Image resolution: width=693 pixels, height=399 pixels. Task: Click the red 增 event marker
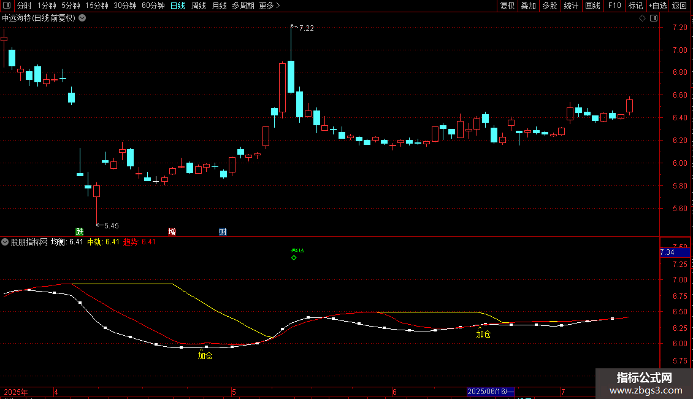[172, 232]
